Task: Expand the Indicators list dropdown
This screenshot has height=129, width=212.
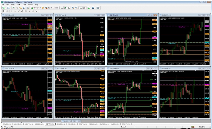Action: click(x=90, y=8)
